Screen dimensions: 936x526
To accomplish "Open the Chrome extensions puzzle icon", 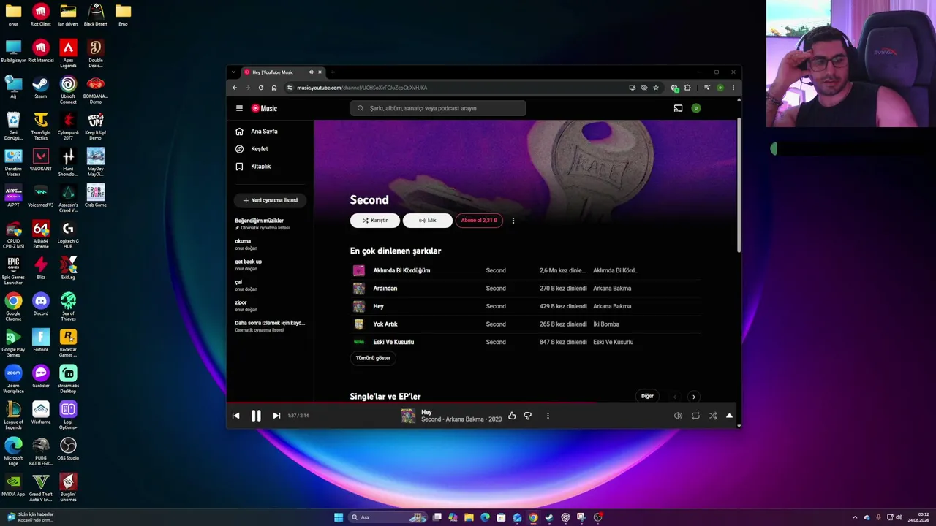I will (687, 88).
